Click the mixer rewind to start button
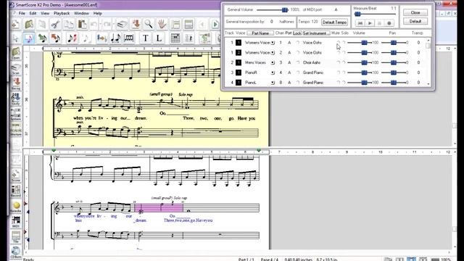This screenshot has height=261, width=464. (360, 22)
